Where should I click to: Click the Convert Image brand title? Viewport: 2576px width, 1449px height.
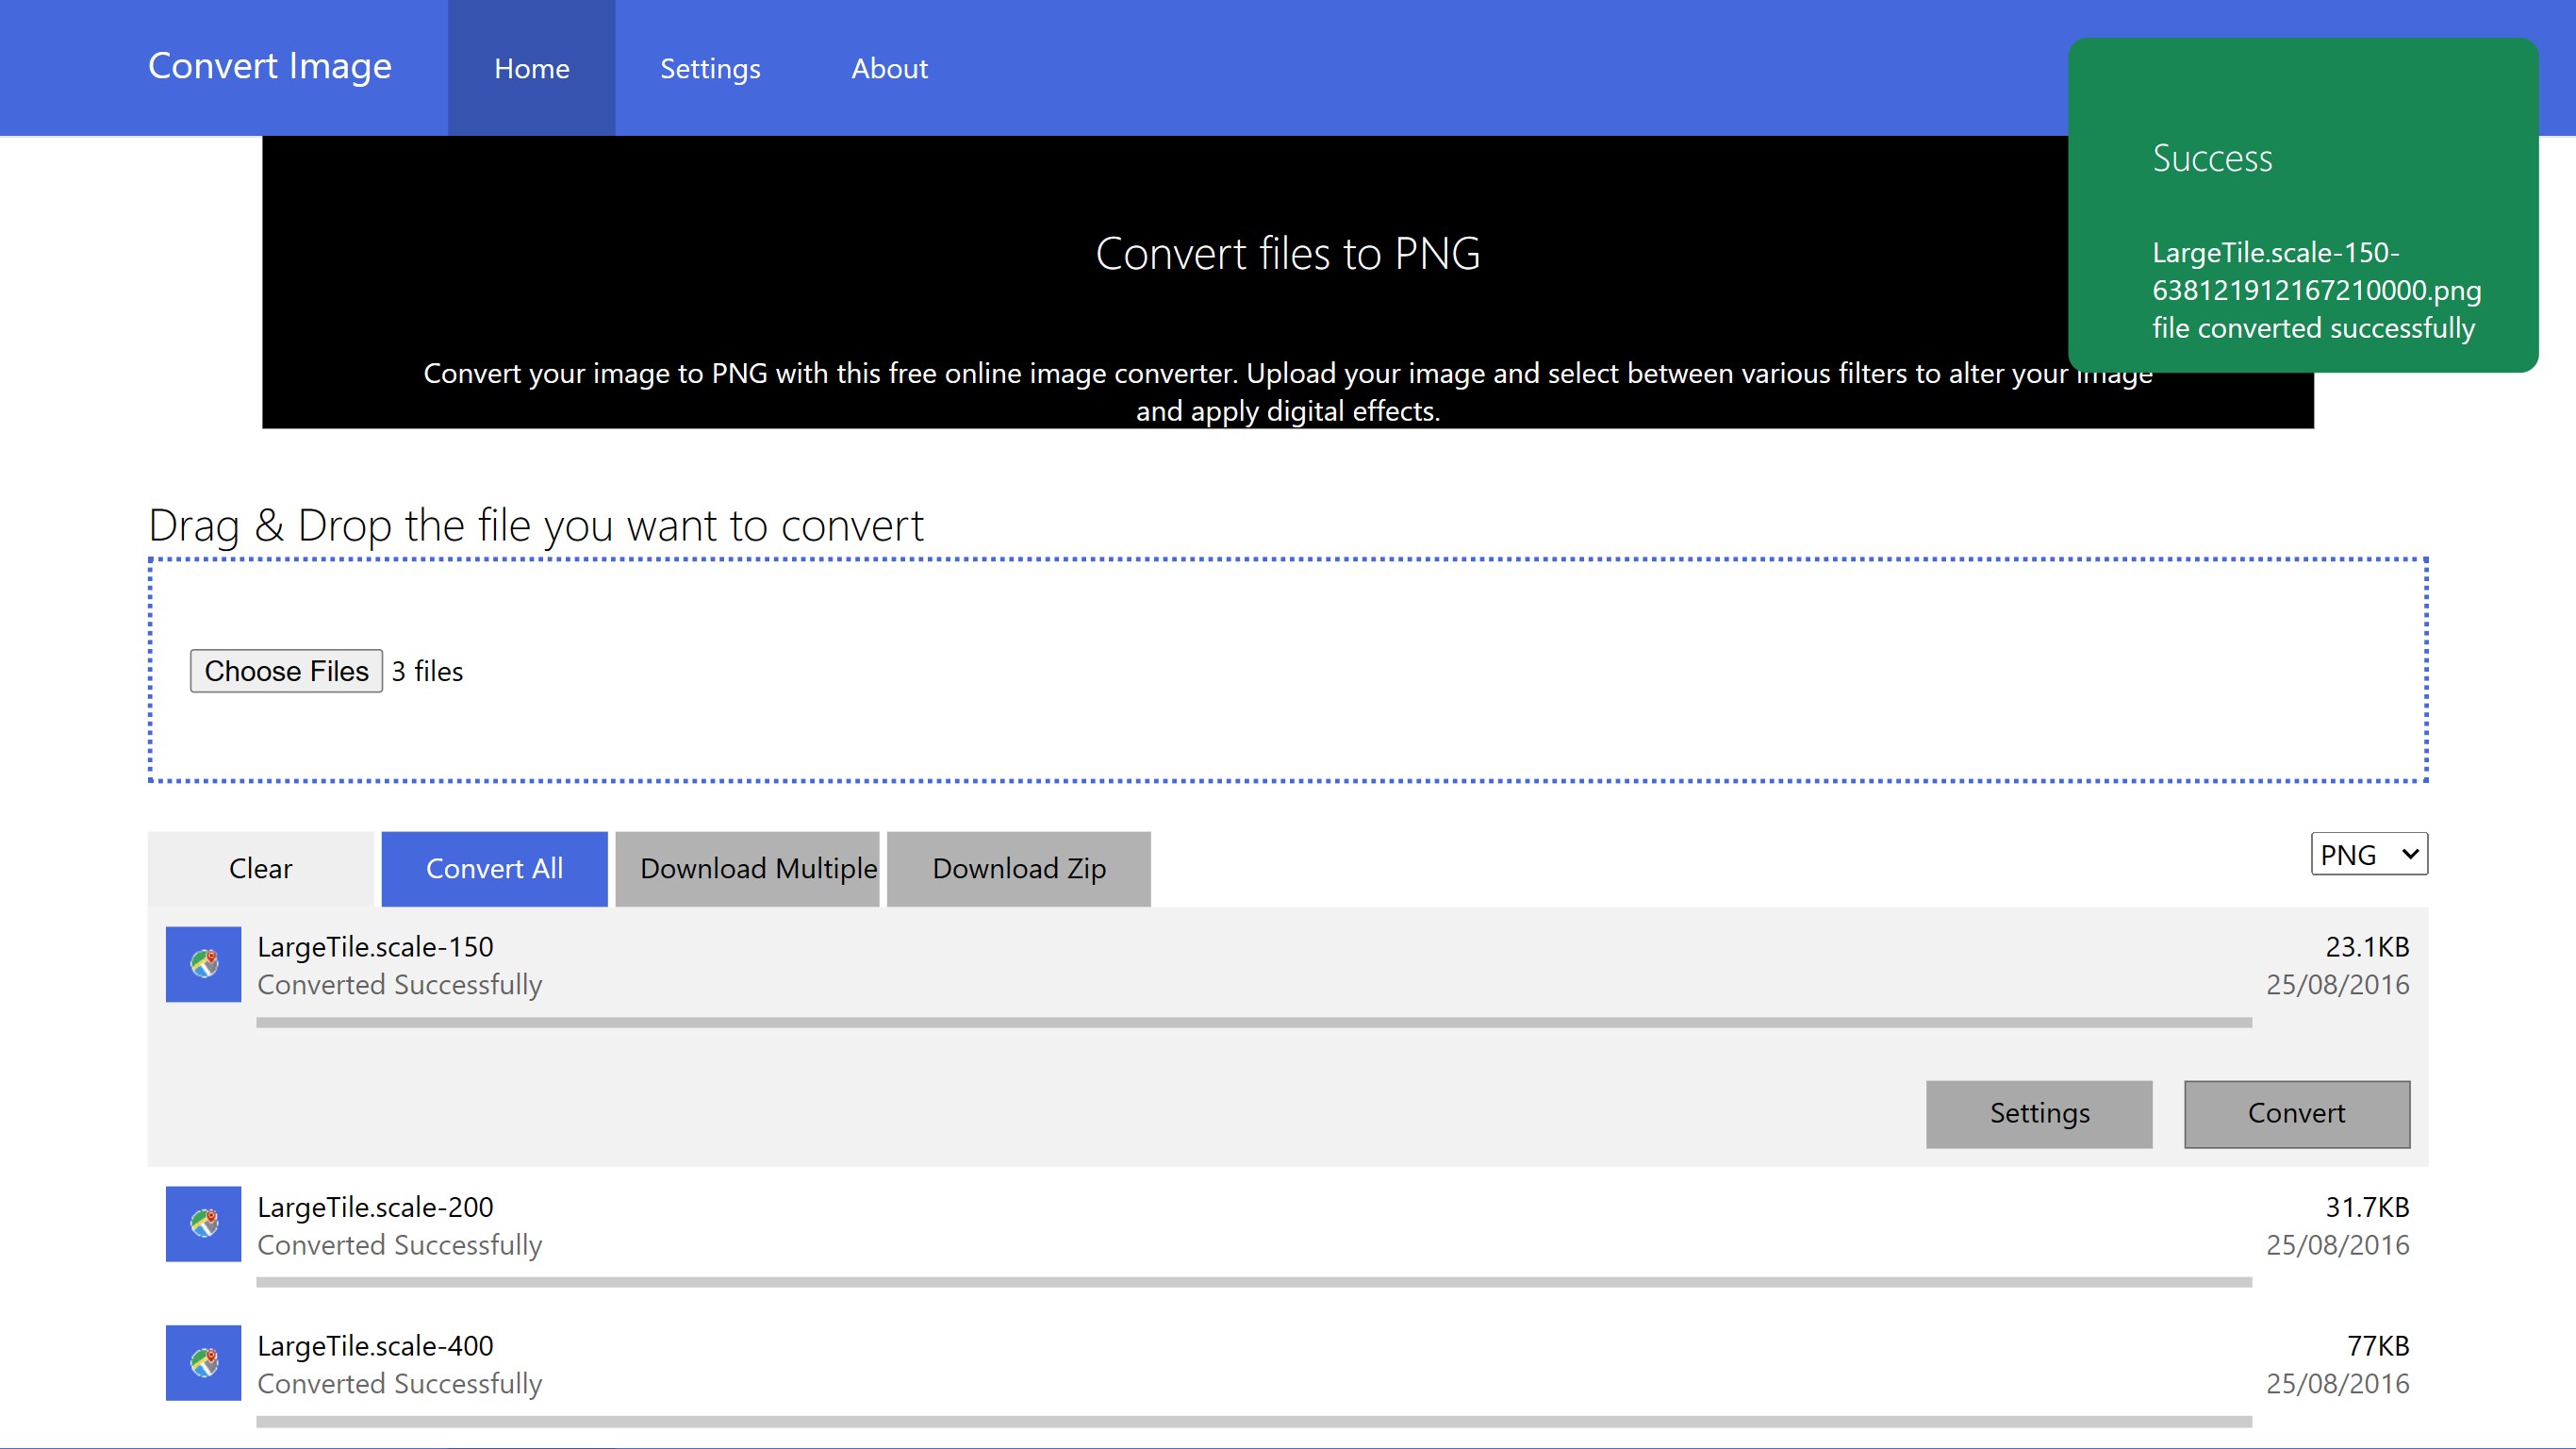coord(270,66)
